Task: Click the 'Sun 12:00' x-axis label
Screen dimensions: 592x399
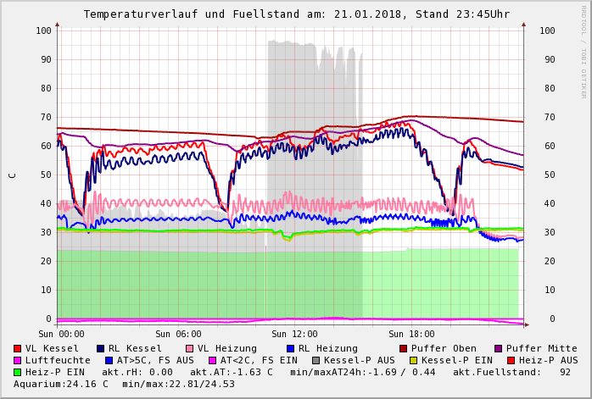Action: coord(294,334)
